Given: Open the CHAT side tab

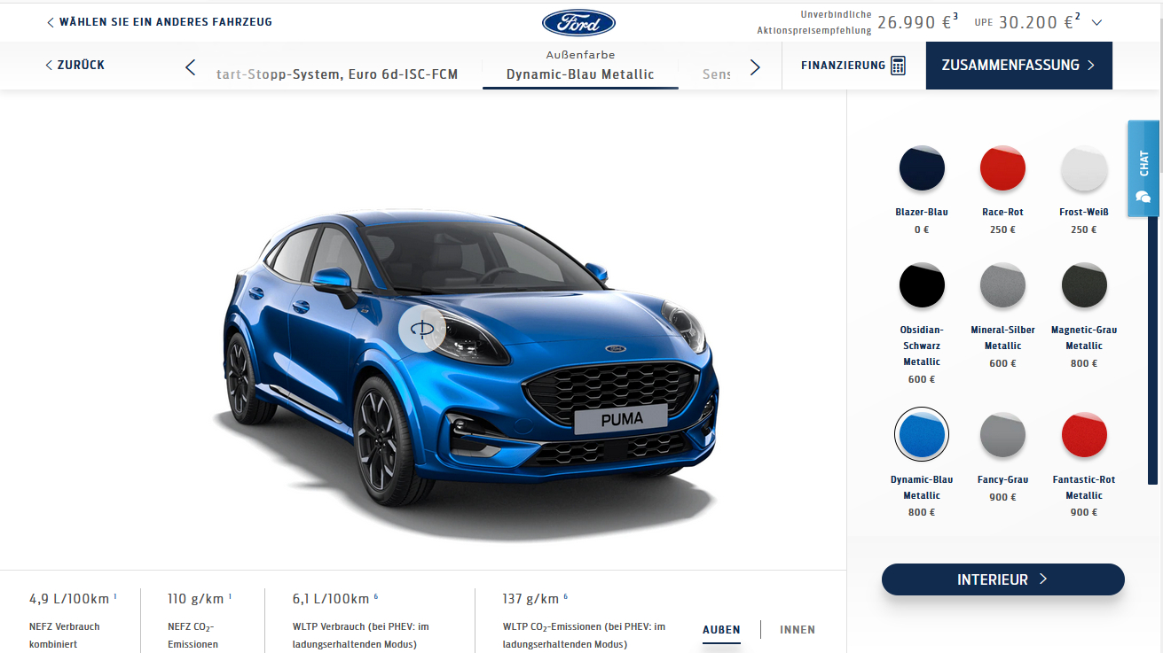Looking at the screenshot, I should [x=1143, y=168].
